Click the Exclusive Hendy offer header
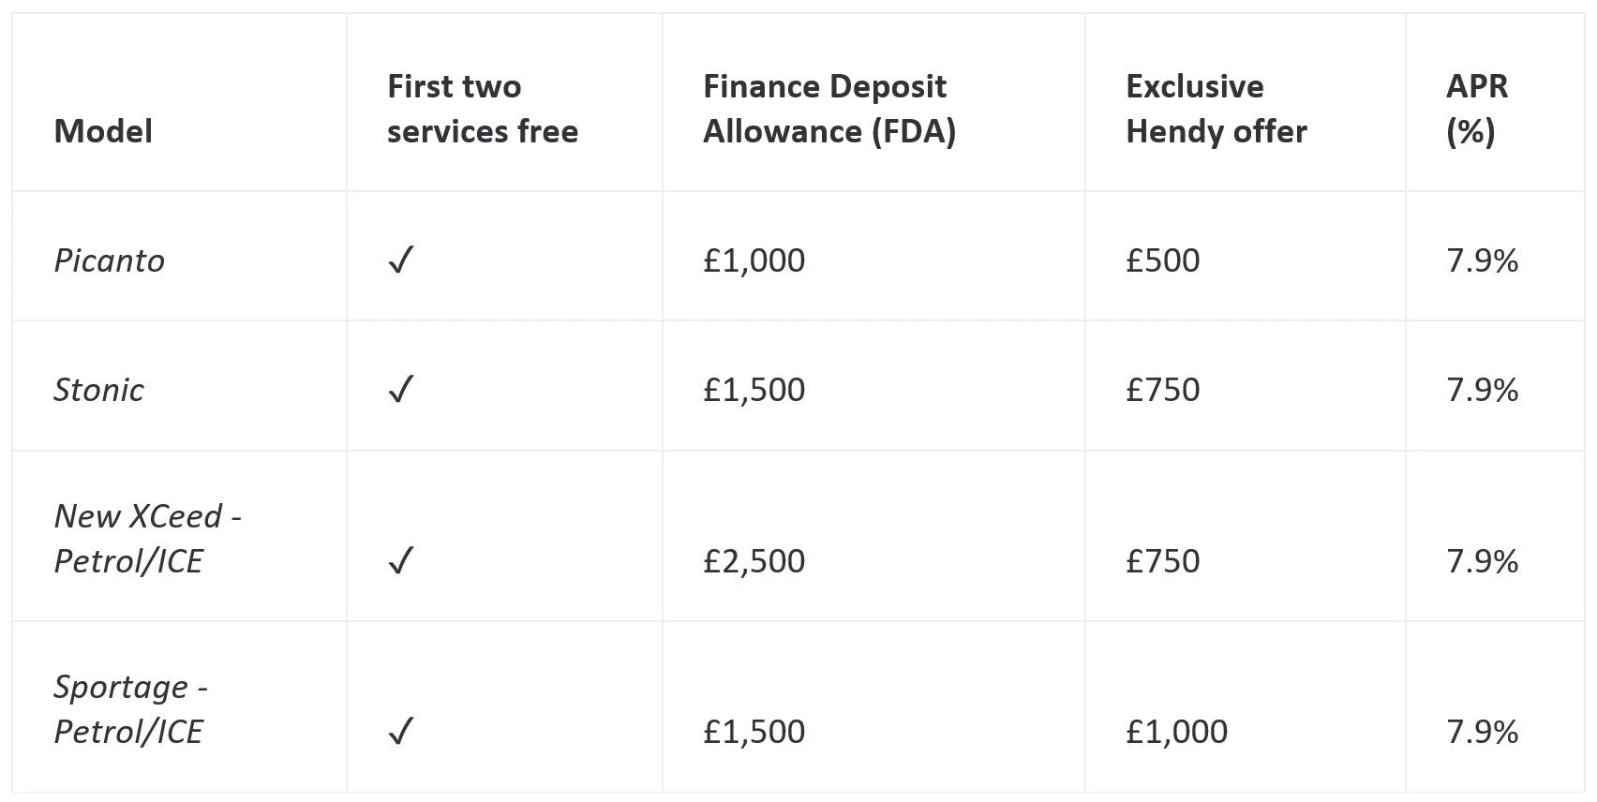Viewport: 1597px width, 802px height. coord(1216,109)
